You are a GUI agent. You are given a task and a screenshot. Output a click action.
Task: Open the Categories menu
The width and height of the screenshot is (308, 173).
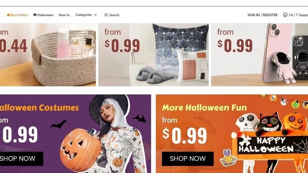pos(86,15)
